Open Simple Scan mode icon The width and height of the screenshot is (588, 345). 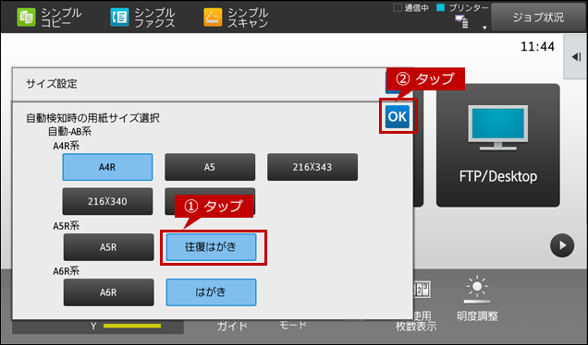click(213, 18)
